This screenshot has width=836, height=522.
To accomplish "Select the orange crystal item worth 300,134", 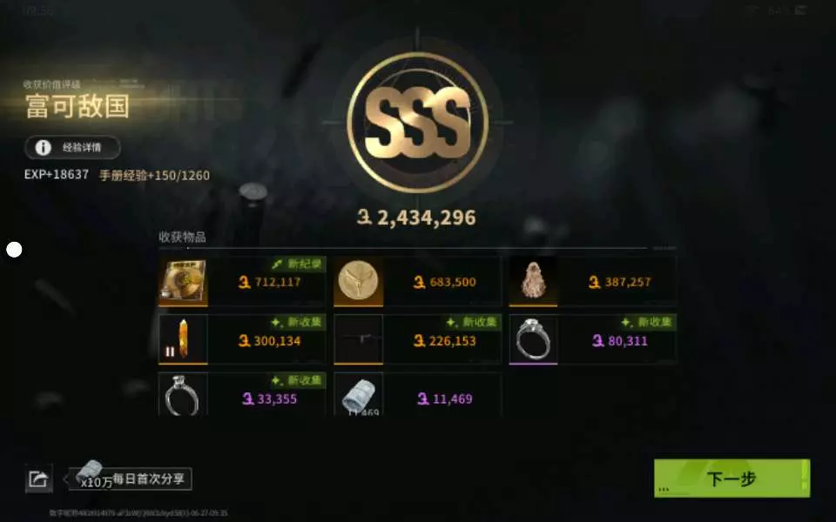I will point(183,340).
